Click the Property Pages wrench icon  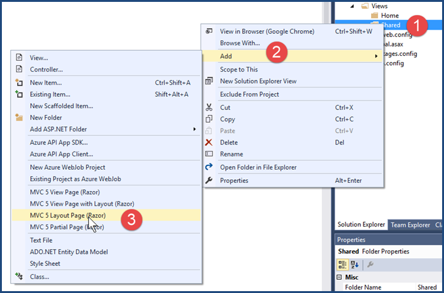[x=370, y=264]
